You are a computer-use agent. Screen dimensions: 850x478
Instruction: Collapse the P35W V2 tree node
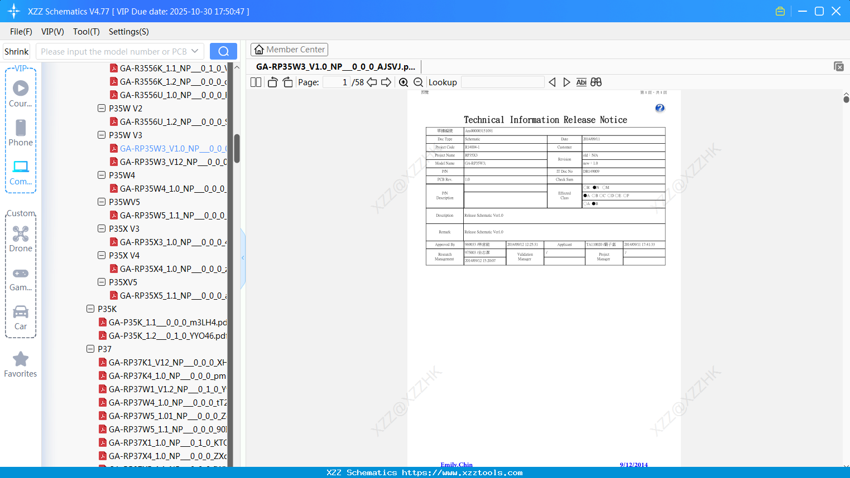coord(102,108)
